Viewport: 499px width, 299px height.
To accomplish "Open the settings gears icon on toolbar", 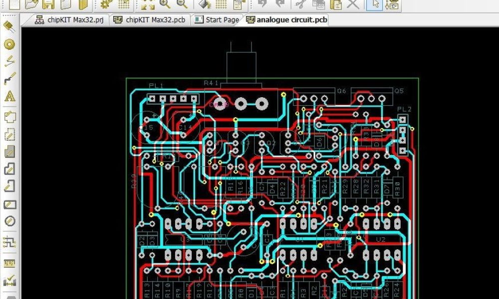I will (x=105, y=4).
